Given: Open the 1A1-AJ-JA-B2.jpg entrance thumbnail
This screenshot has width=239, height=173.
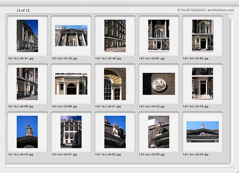Looking at the screenshot, I should [203, 36].
